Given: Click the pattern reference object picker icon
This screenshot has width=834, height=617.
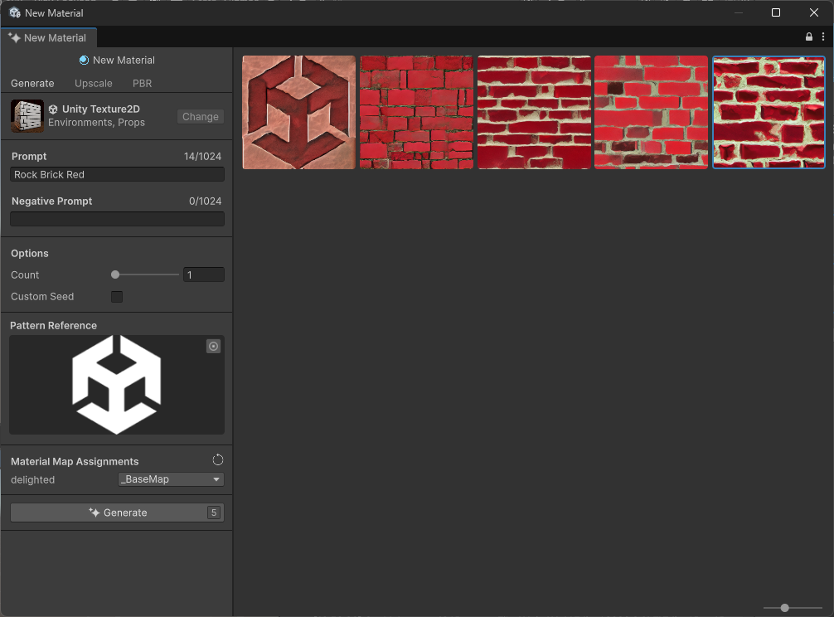Looking at the screenshot, I should (x=213, y=347).
